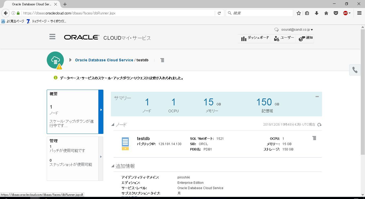Show bookmarks list icon
This screenshot has height=199, width=365.
tap(307, 13)
